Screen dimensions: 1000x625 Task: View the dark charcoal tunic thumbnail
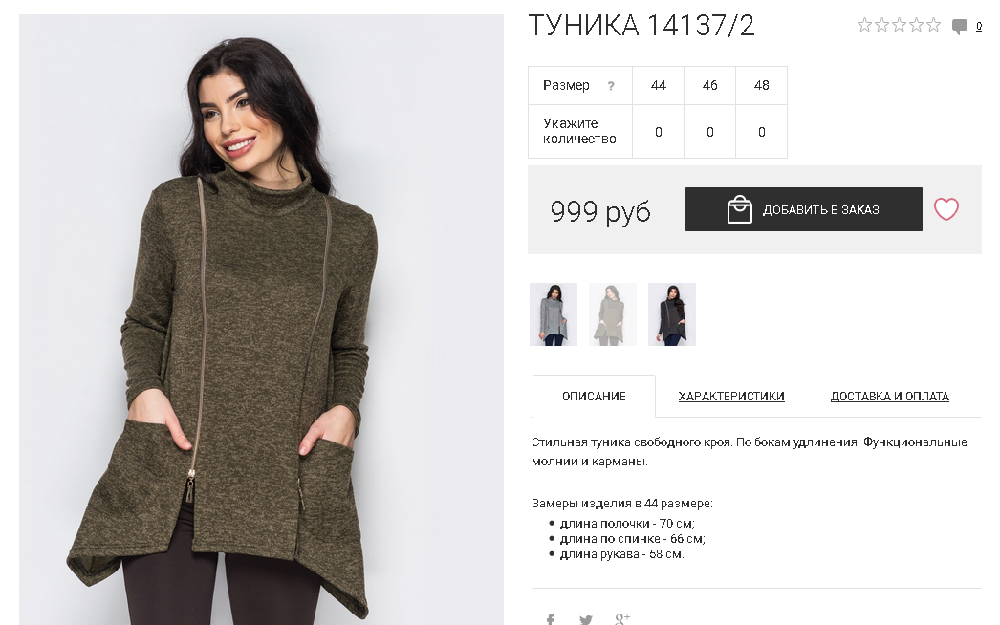pos(672,314)
